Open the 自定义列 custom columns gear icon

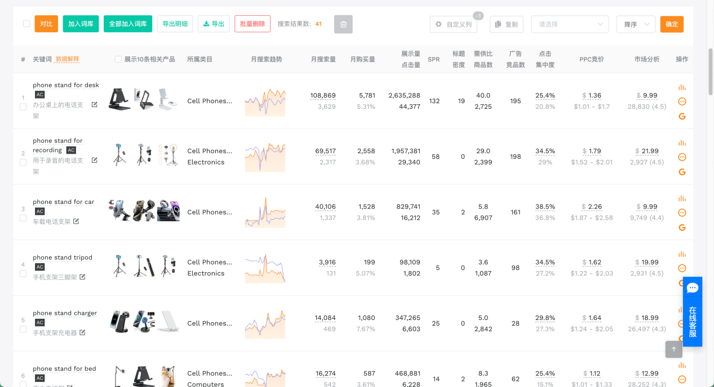[x=438, y=24]
